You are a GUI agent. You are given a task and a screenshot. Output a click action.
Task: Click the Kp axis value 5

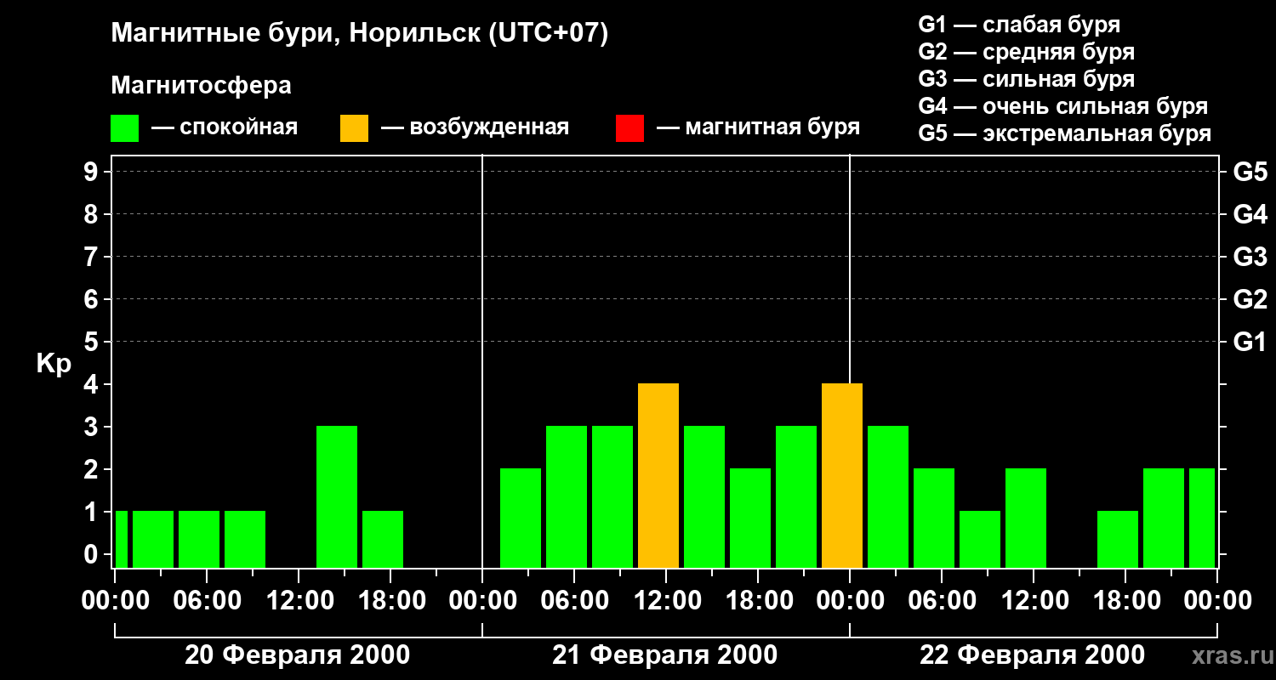point(93,342)
